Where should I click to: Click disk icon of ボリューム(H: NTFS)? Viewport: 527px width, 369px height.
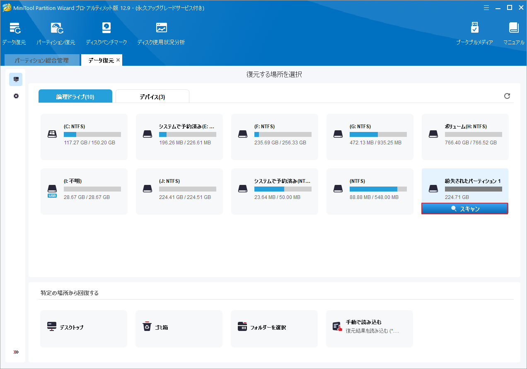(x=433, y=134)
